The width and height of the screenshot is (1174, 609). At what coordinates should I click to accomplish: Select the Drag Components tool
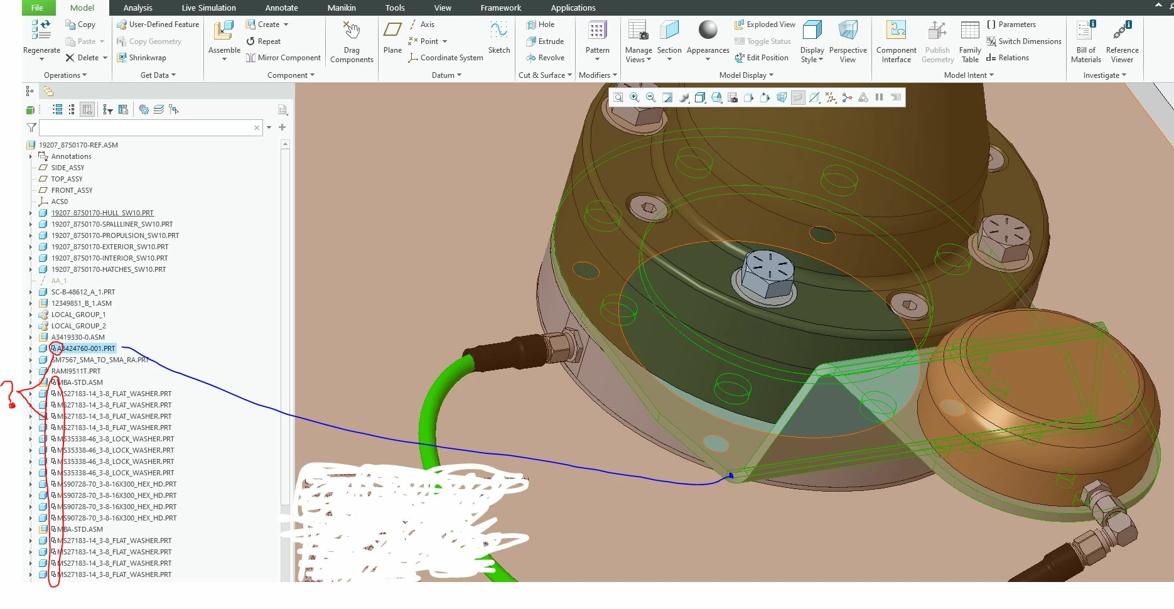coord(352,42)
